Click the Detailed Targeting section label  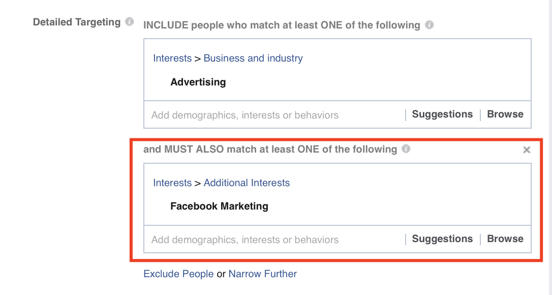pyautogui.click(x=77, y=22)
